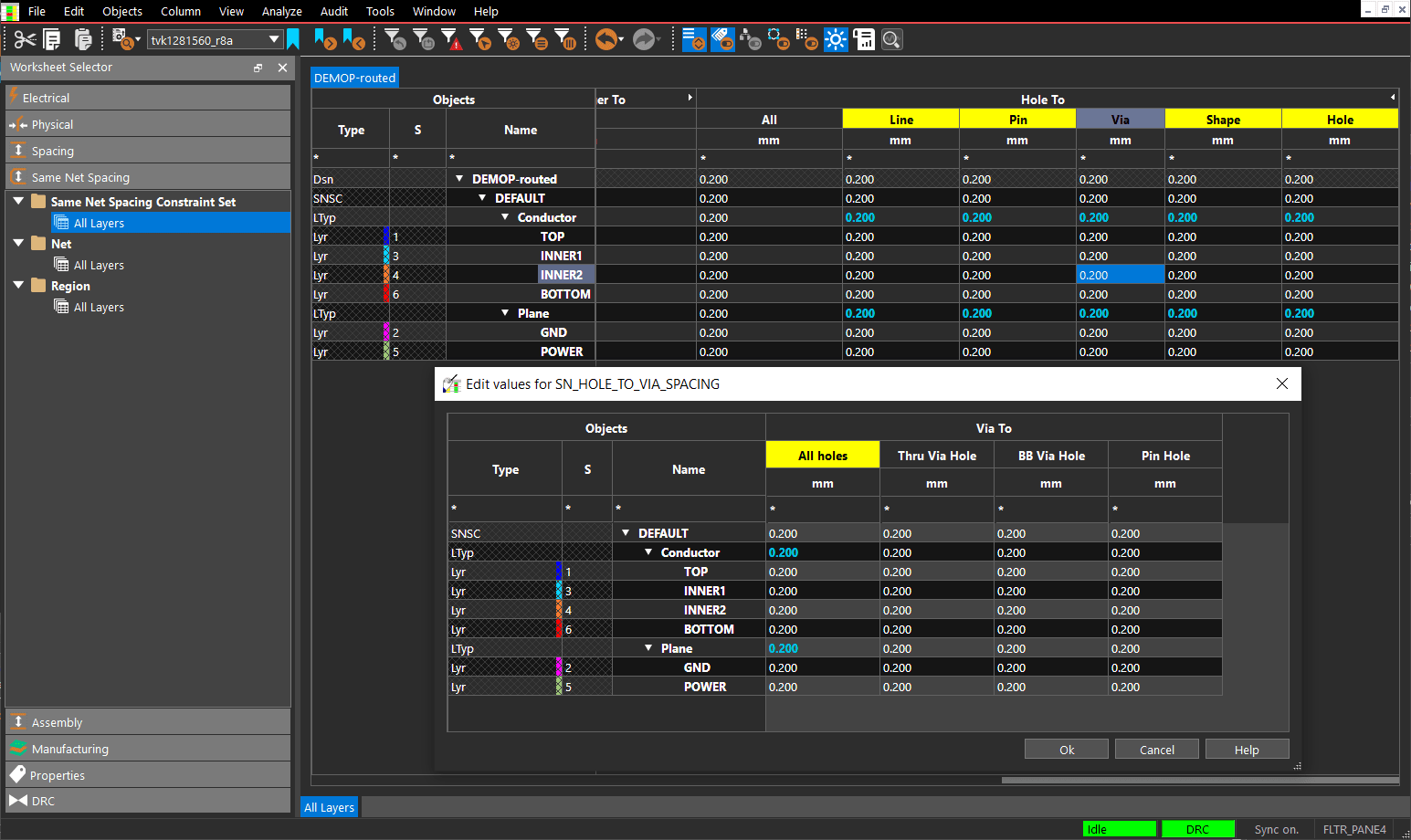Click the main worksheet horizontal scrollbar
Image resolution: width=1411 pixels, height=840 pixels.
click(1200, 780)
